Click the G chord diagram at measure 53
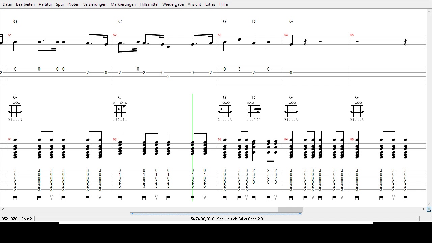The height and width of the screenshot is (243, 432). 225,111
